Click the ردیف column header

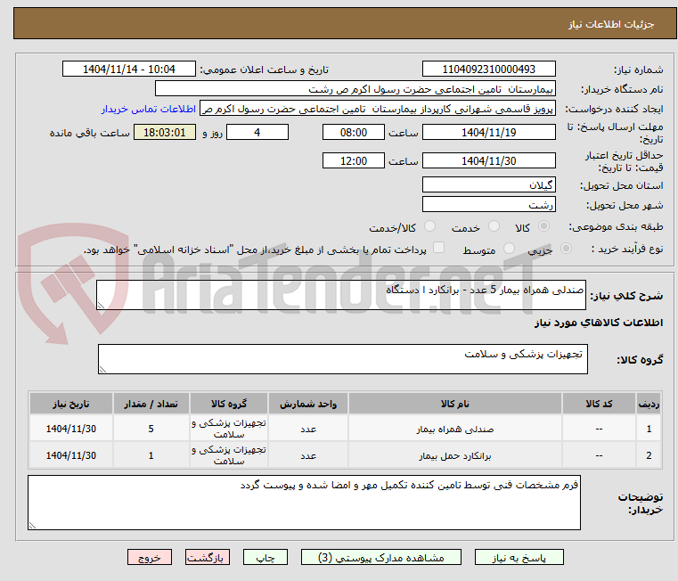649,404
